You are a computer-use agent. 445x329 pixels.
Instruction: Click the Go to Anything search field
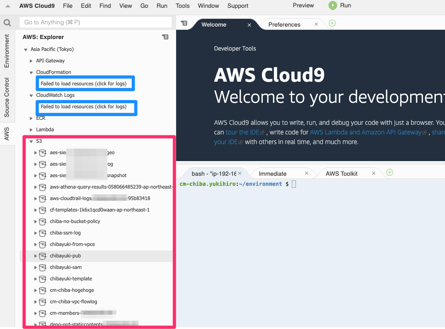[x=95, y=22]
